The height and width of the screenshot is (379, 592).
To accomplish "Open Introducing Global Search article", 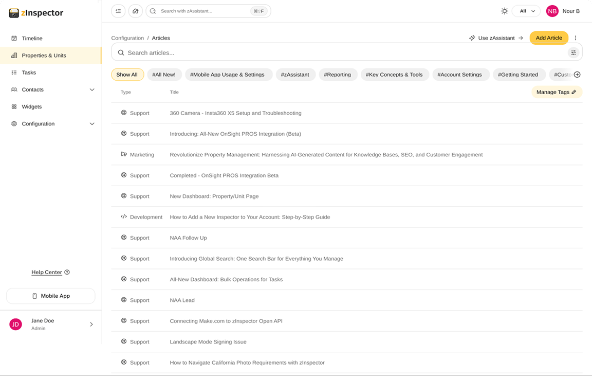I will [x=256, y=259].
